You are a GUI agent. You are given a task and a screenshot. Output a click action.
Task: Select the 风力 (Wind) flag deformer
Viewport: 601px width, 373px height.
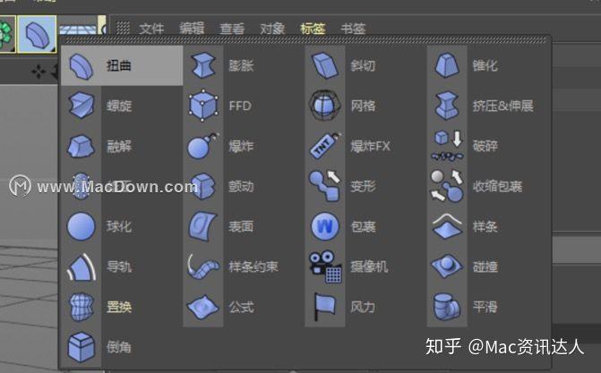tap(365, 307)
